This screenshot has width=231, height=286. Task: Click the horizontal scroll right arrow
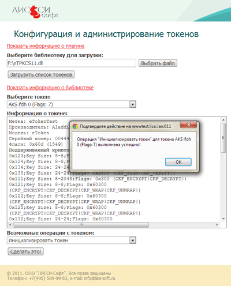click(217, 224)
